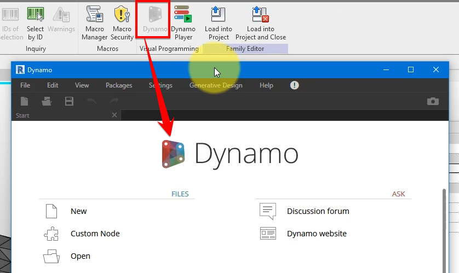Open the File menu in Dynamo
The image size is (459, 273).
tap(25, 85)
